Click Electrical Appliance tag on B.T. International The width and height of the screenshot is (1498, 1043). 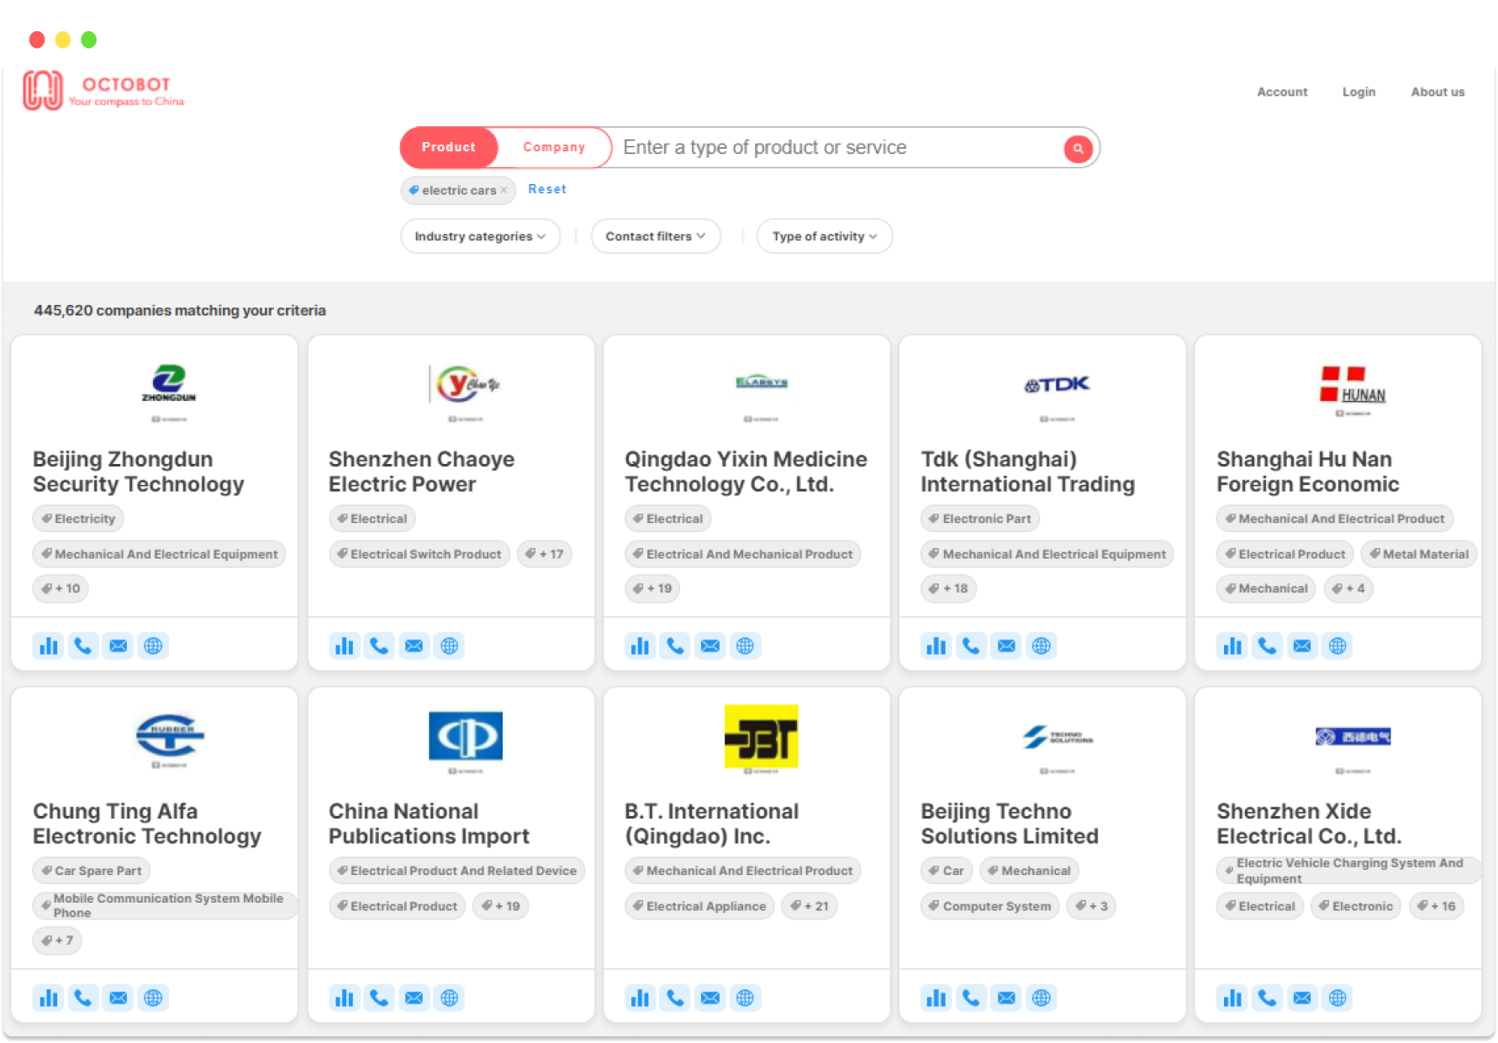699,906
